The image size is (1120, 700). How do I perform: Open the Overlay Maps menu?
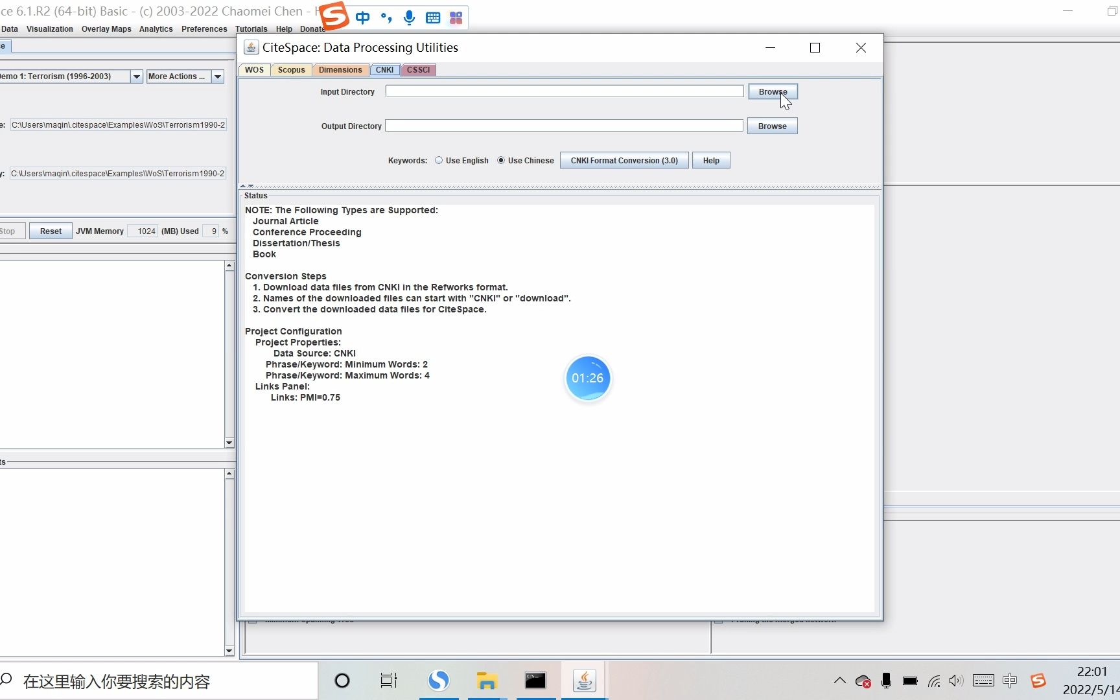tap(106, 29)
